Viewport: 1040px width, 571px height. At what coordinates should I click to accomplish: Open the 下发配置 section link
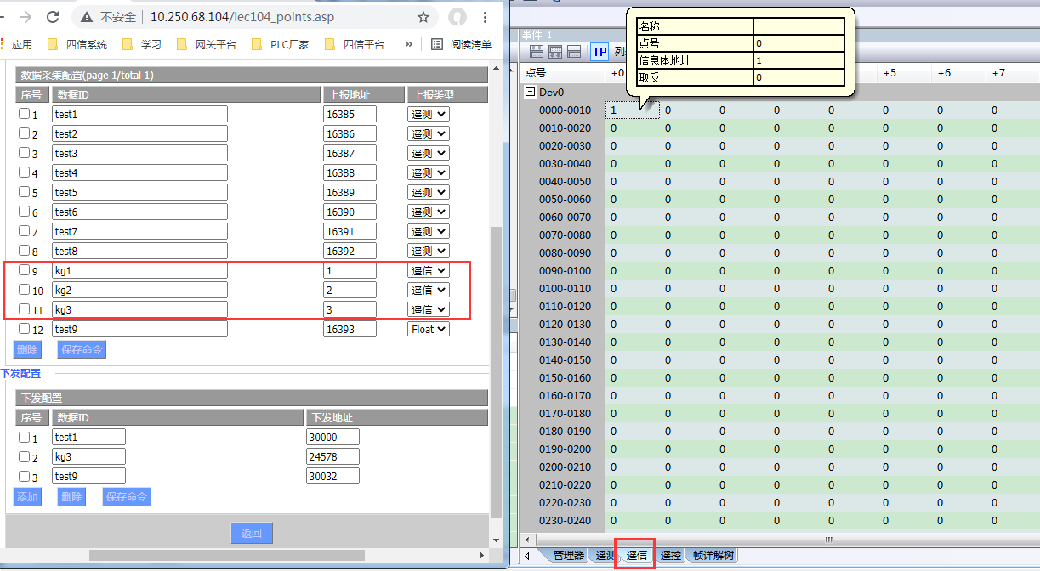click(20, 373)
